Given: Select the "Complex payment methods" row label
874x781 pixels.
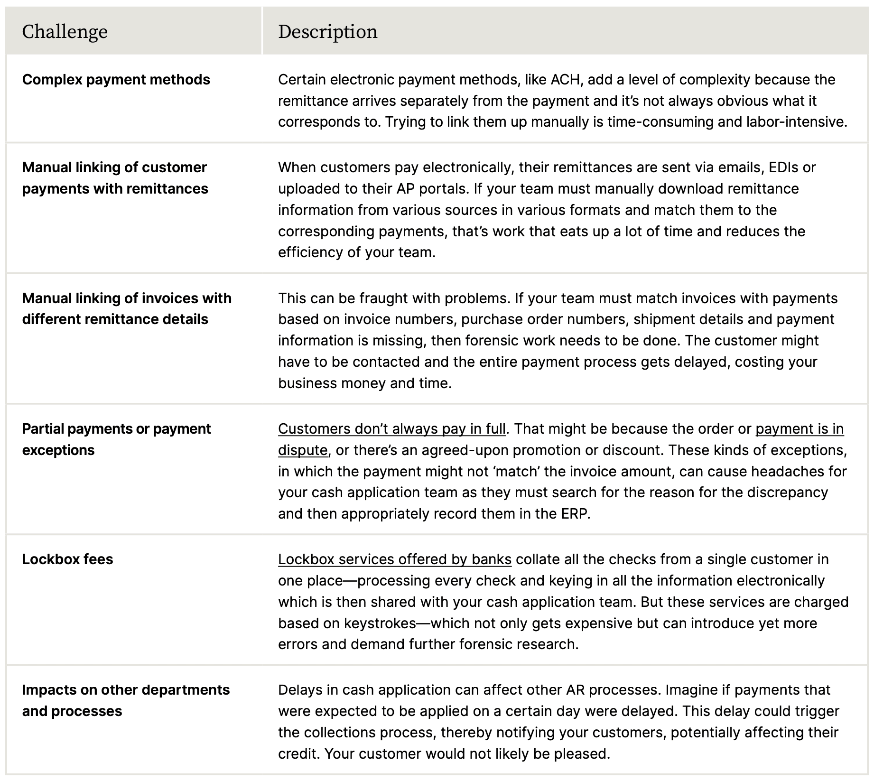Looking at the screenshot, I should click(116, 80).
